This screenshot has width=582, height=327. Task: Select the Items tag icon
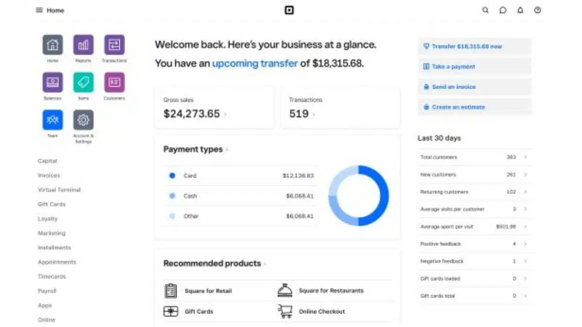[83, 82]
